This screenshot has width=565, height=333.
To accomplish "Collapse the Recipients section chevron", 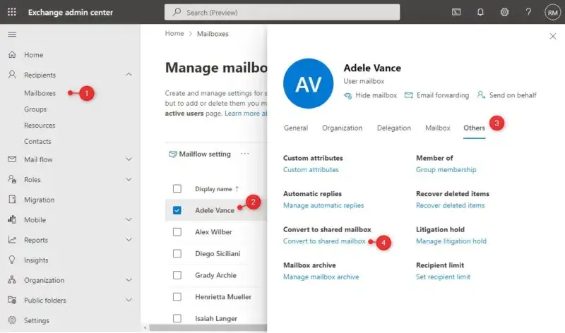I will pos(129,75).
